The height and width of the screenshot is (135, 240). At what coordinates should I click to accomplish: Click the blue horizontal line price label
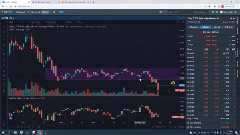[x=182, y=85]
